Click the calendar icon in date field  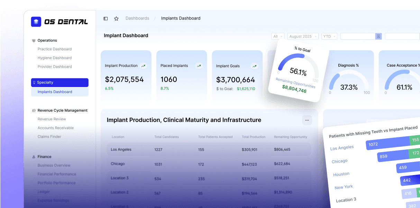pyautogui.click(x=378, y=36)
